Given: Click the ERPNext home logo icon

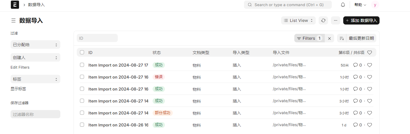Looking at the screenshot, I should click(15, 5).
